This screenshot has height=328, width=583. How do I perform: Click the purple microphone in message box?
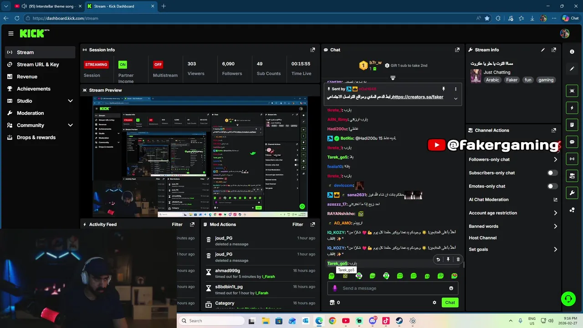[335, 288]
